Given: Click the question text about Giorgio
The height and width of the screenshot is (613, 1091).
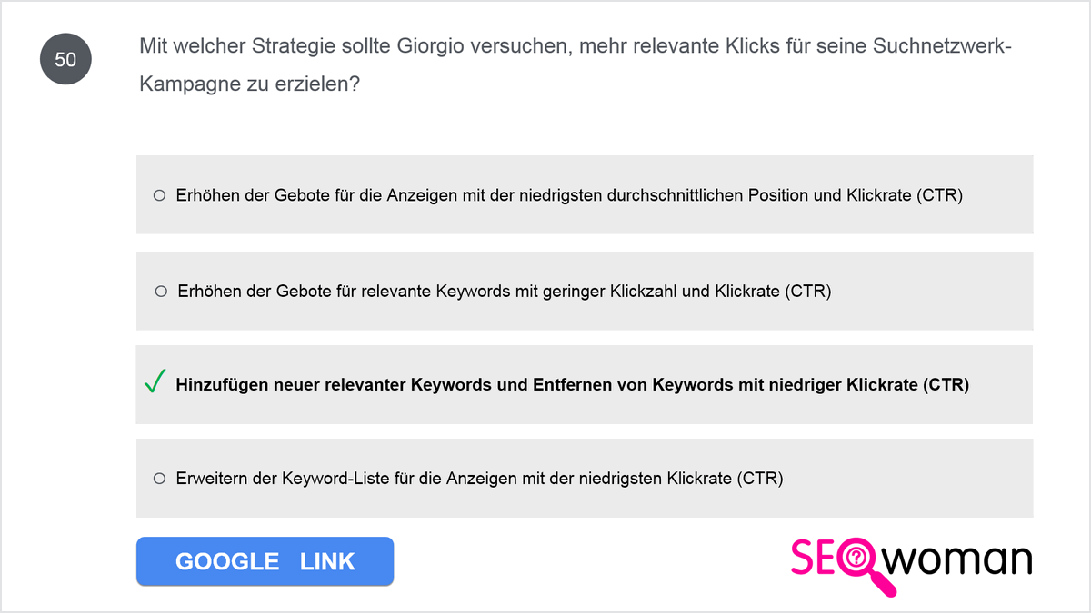Looking at the screenshot, I should pyautogui.click(x=576, y=65).
